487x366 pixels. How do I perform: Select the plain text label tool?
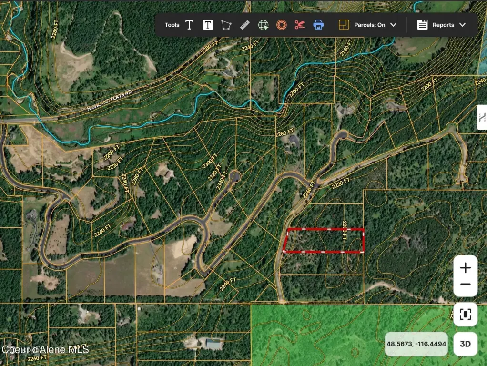(189, 25)
